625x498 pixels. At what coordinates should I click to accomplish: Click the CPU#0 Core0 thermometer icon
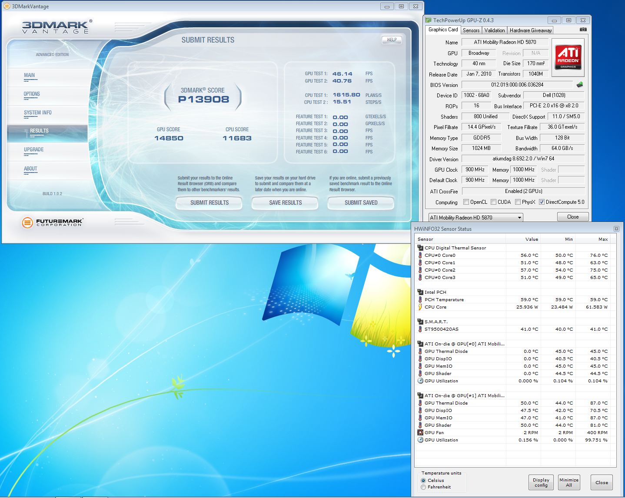420,255
